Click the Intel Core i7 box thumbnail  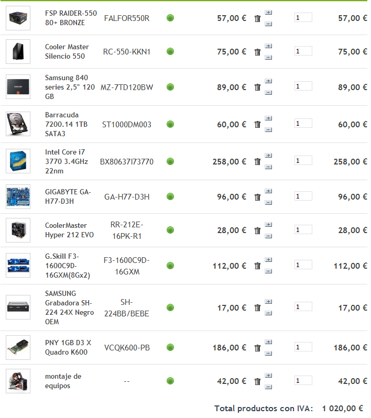pyautogui.click(x=18, y=161)
